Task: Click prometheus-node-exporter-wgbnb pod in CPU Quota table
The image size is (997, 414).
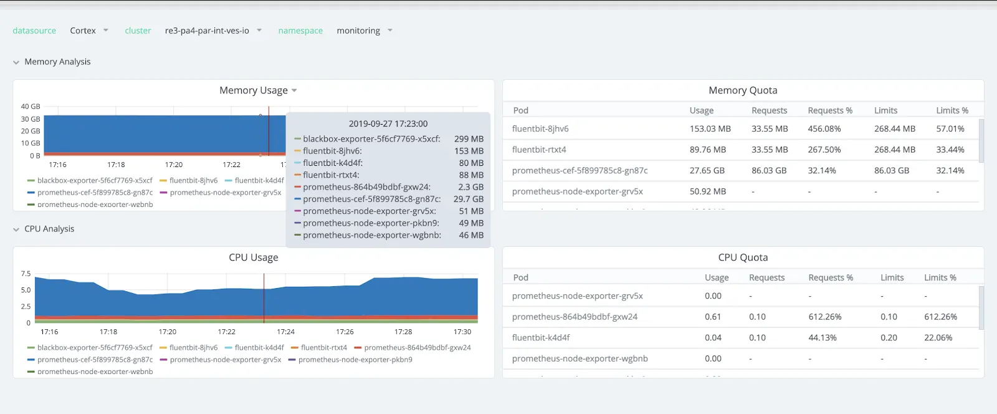Action: (x=580, y=359)
